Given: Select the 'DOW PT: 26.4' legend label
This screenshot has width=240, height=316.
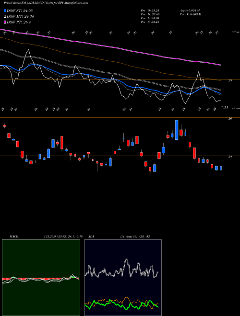Looking at the screenshot, I should point(19,22).
